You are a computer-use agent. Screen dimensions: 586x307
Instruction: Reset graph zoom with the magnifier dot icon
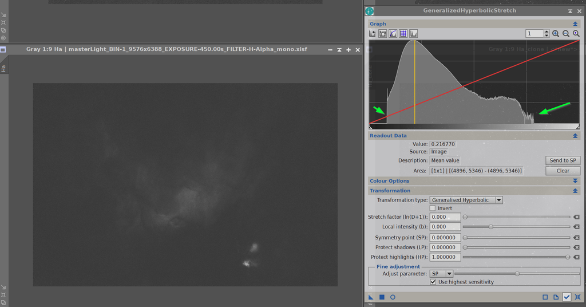pyautogui.click(x=576, y=34)
